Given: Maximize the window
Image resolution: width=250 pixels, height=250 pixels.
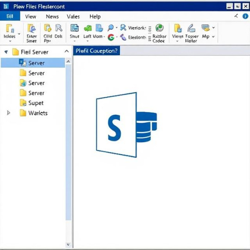Looking at the screenshot, I should click(237, 6).
